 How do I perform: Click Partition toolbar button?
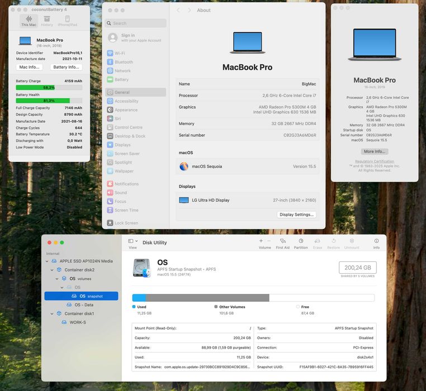[301, 244]
